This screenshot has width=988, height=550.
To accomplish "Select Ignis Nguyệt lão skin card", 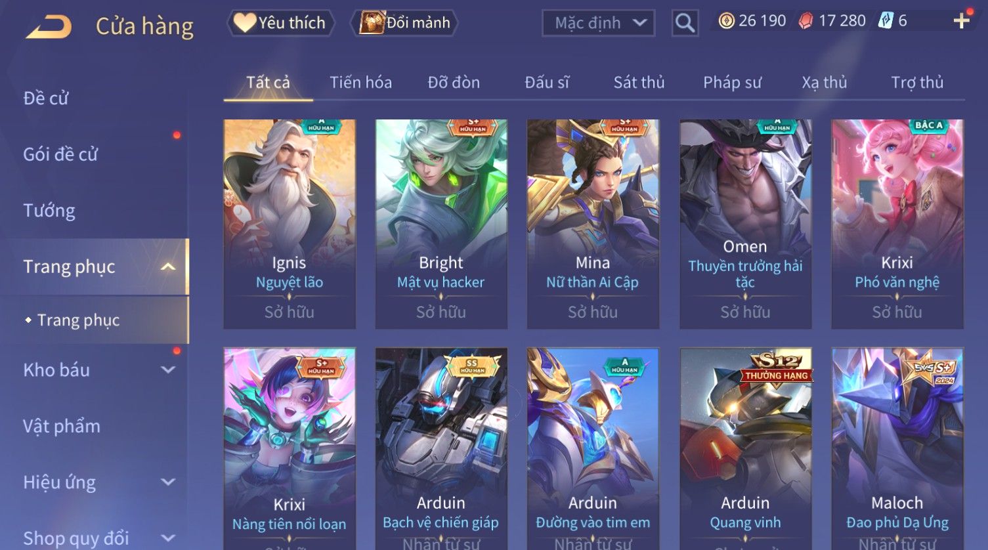I will point(290,224).
